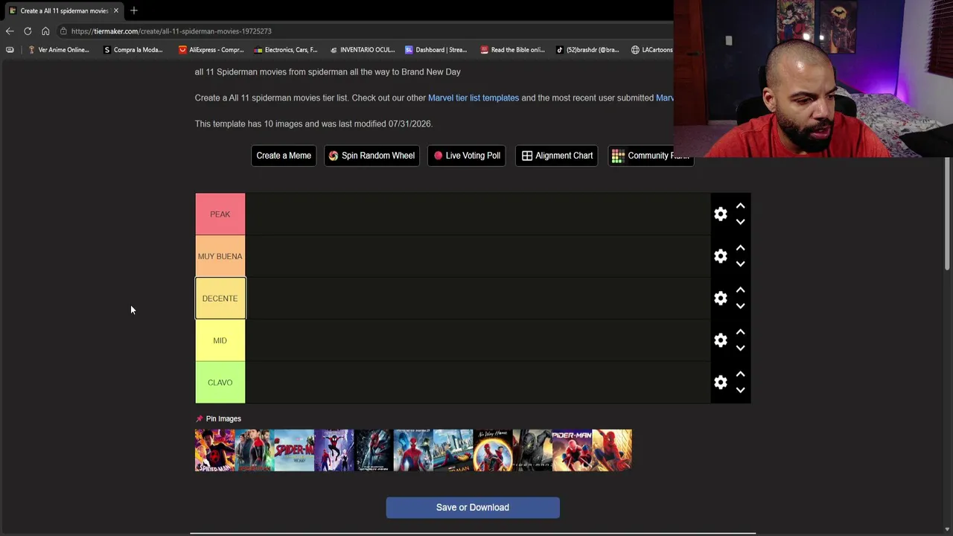Move DECENTE tier row down
This screenshot has width=953, height=536.
(x=740, y=306)
